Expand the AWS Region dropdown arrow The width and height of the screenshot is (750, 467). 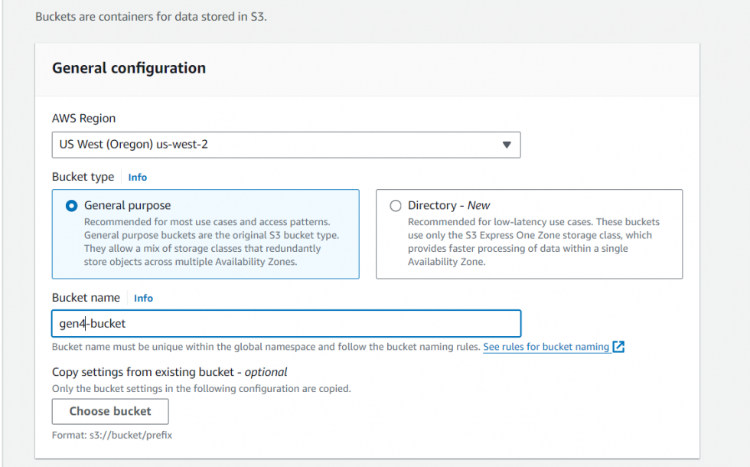coord(506,145)
